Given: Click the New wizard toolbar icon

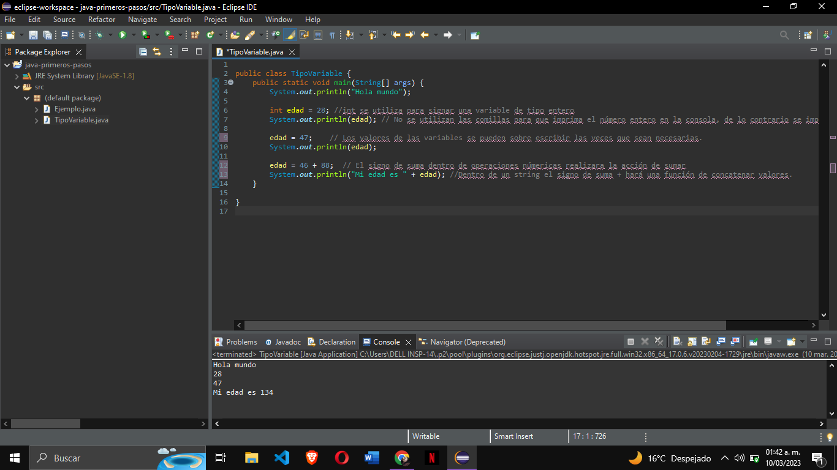Looking at the screenshot, I should click(x=10, y=35).
